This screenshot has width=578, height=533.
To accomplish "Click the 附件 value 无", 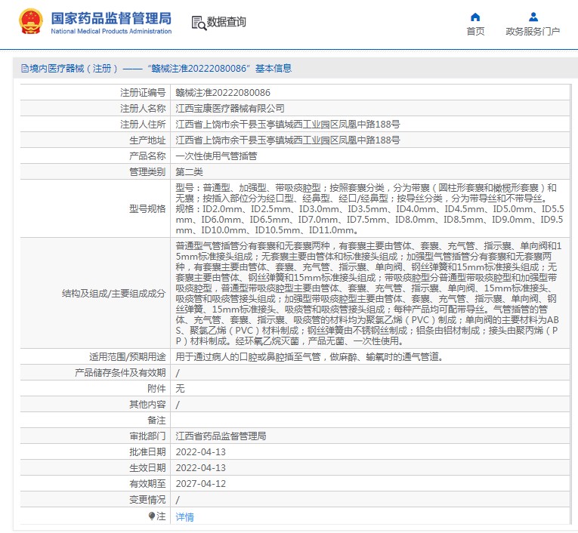I will coord(181,388).
